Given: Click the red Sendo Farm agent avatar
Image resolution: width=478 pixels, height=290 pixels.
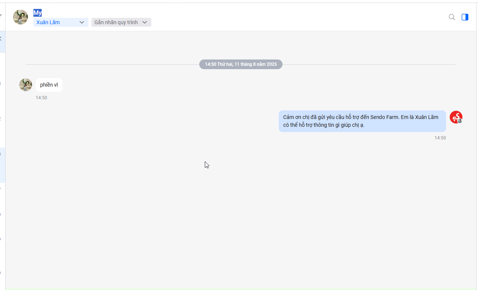Looking at the screenshot, I should click(x=456, y=117).
